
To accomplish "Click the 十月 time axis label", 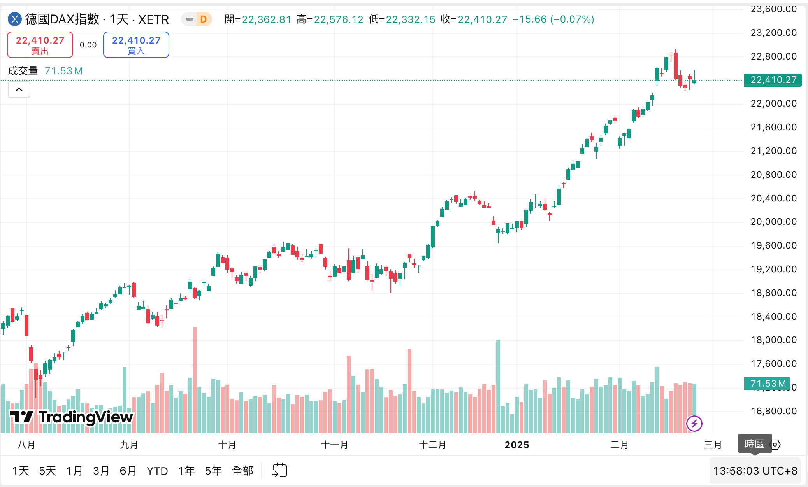I will [227, 445].
